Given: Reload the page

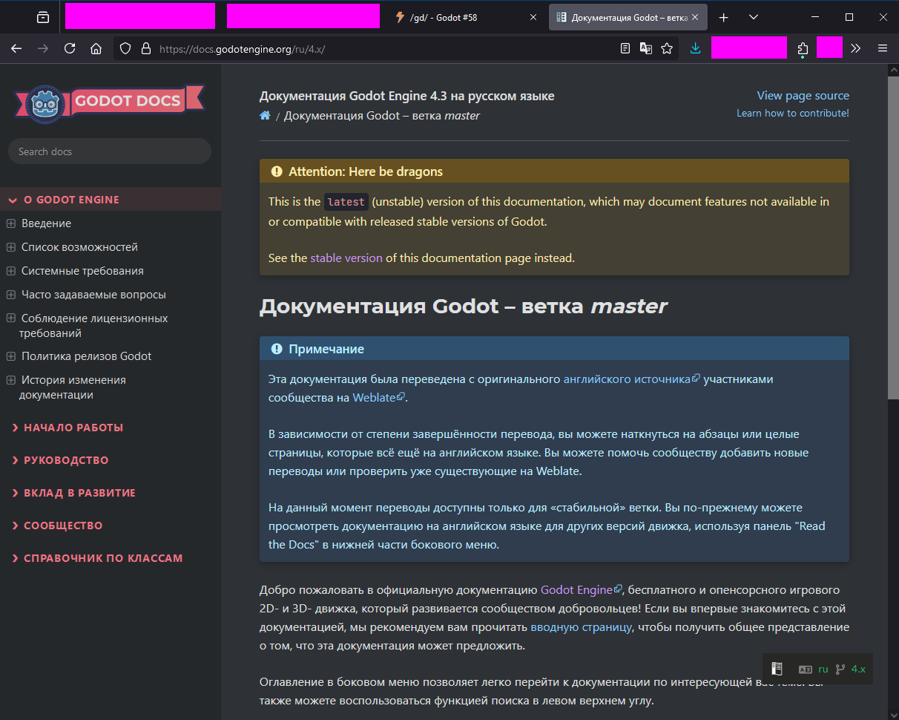Looking at the screenshot, I should [x=70, y=48].
